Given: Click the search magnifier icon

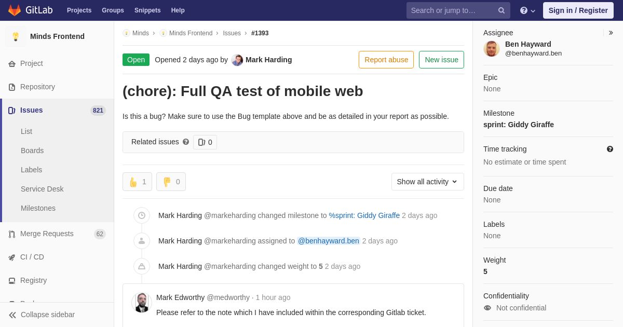Looking at the screenshot, I should coord(502,10).
